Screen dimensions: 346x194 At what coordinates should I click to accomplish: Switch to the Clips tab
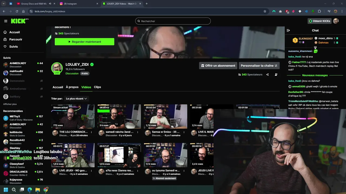tap(97, 87)
